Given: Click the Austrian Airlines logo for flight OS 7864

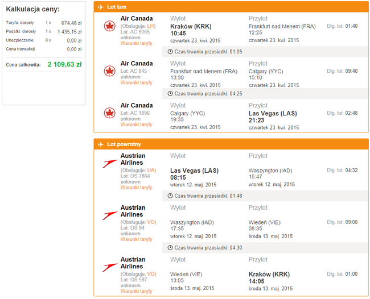Looking at the screenshot, I should pyautogui.click(x=110, y=164).
